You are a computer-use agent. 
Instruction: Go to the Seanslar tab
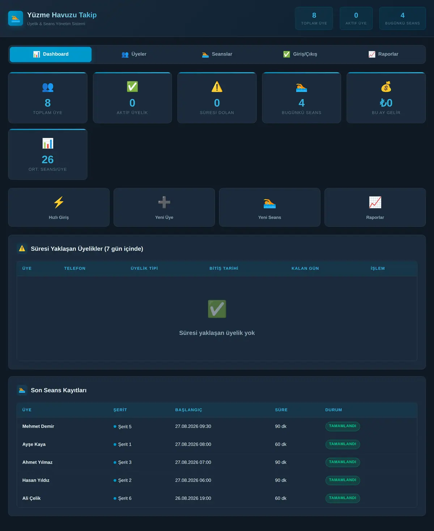click(217, 54)
